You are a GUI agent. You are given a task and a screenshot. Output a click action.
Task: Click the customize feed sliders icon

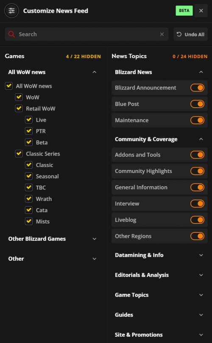11,11
